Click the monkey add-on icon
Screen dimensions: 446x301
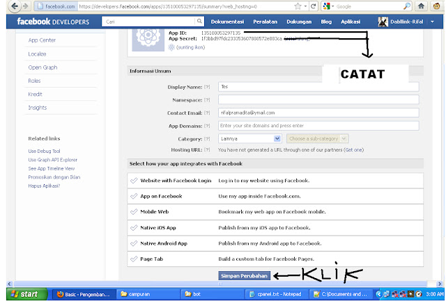(x=437, y=6)
